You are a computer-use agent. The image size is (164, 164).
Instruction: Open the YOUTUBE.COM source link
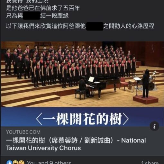(23, 132)
